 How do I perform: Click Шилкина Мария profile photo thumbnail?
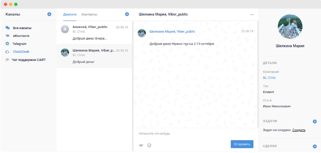pos(290,26)
